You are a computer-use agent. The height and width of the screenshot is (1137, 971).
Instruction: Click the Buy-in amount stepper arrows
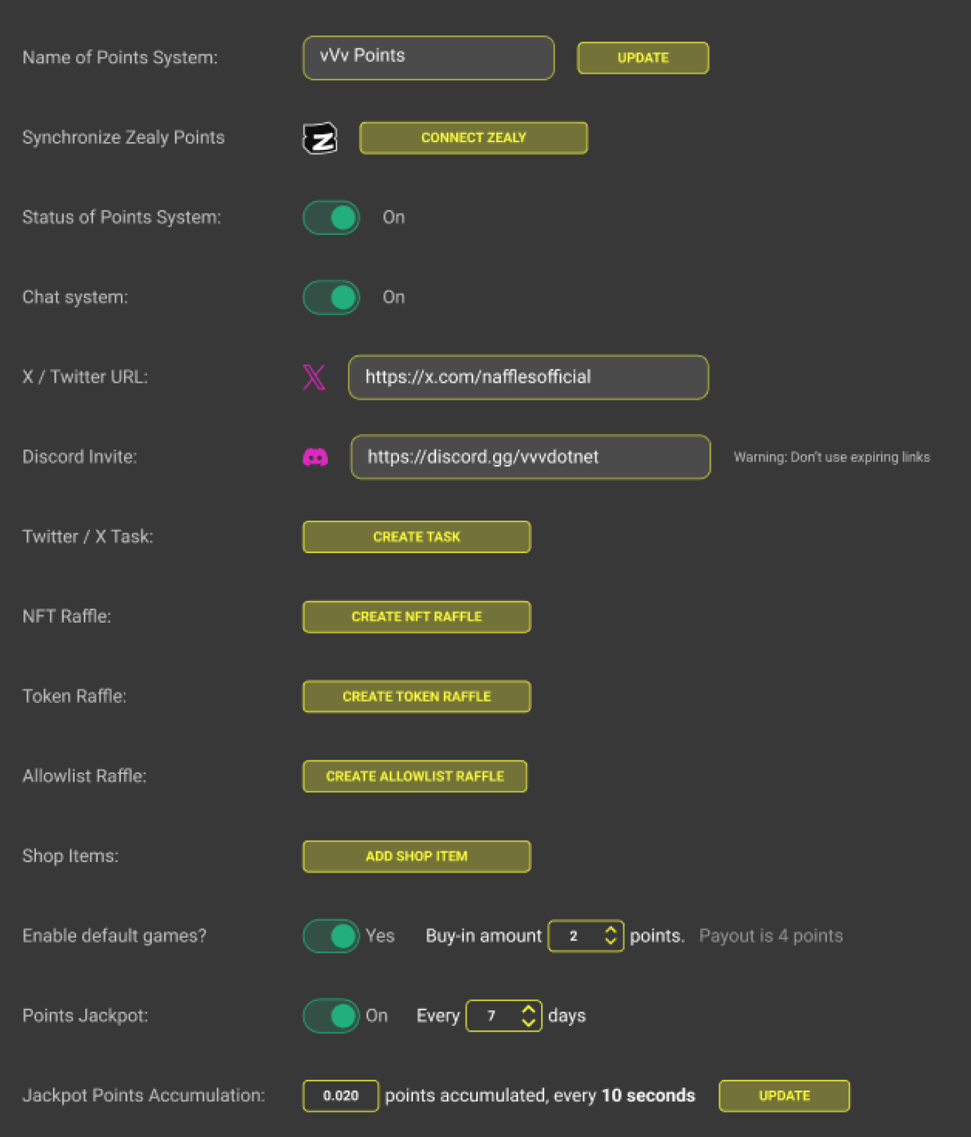point(610,936)
